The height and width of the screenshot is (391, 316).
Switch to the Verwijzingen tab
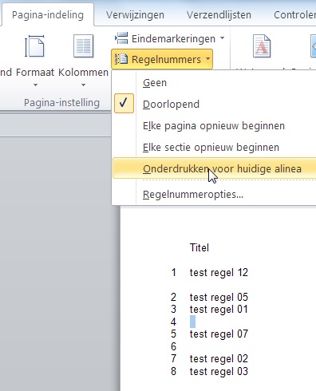135,15
